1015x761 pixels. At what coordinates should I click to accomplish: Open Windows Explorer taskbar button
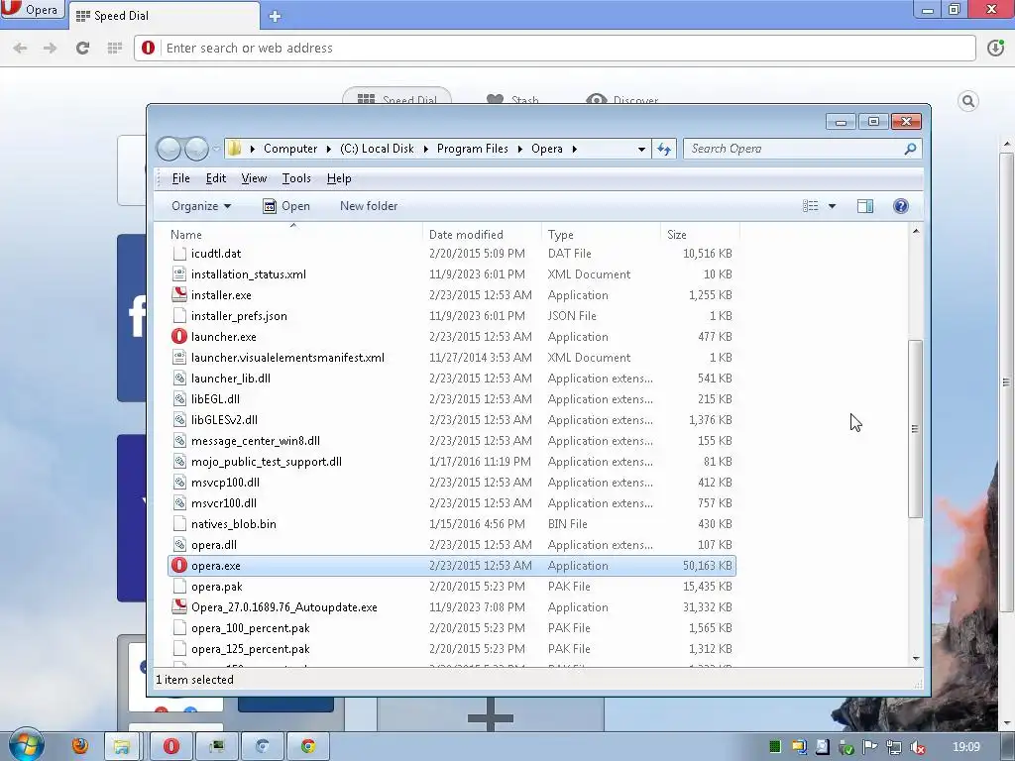click(123, 746)
